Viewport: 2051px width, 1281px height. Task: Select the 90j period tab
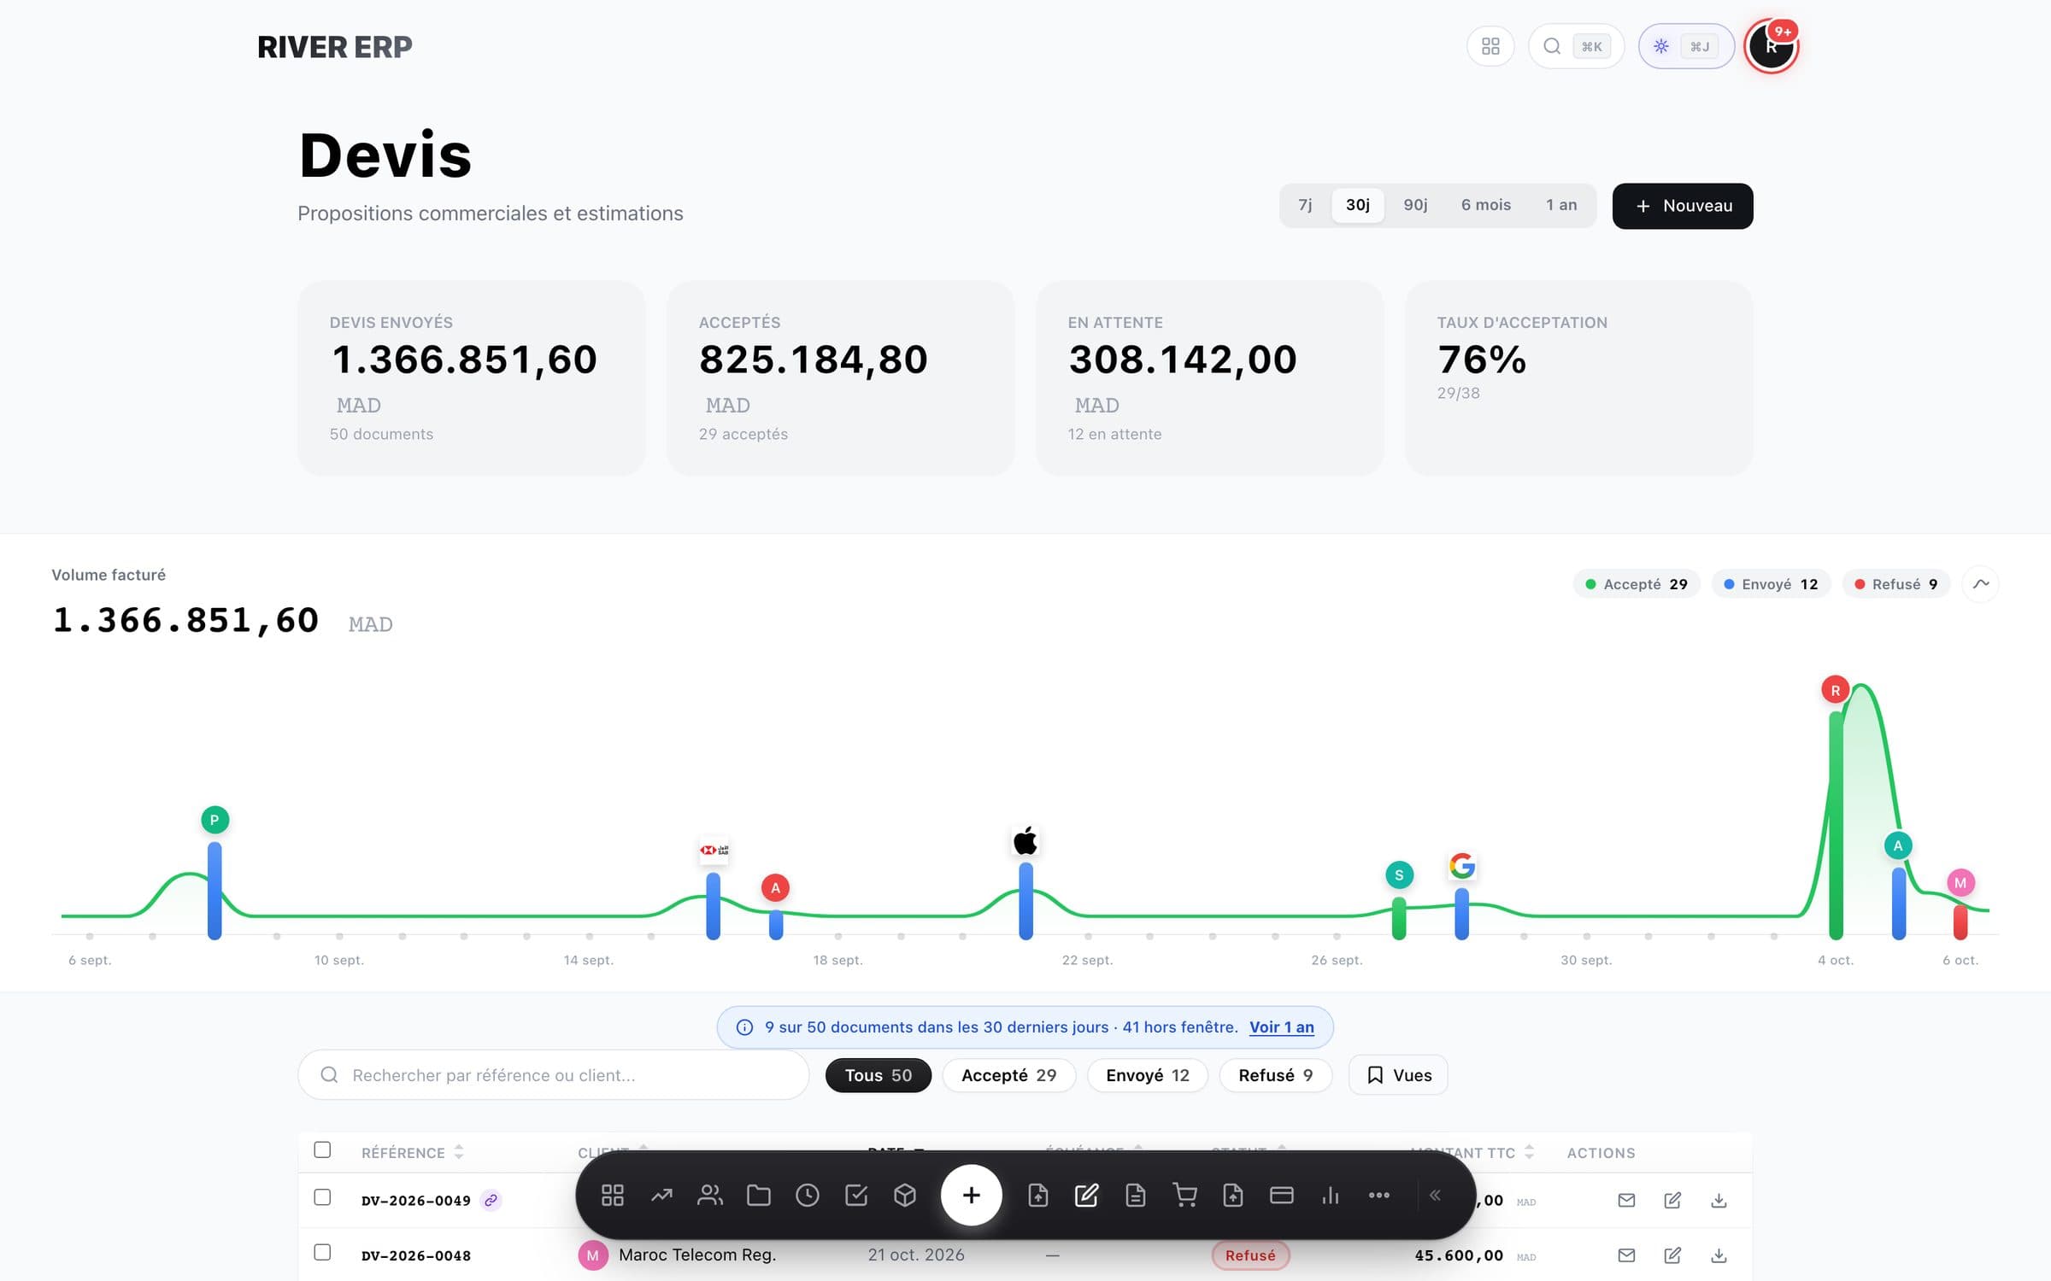[x=1415, y=205]
